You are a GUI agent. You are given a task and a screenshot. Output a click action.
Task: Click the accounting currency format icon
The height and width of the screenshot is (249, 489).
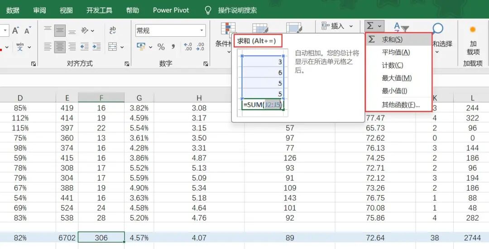click(x=141, y=47)
